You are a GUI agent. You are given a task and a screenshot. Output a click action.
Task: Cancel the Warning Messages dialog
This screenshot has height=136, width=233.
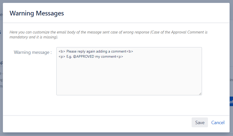point(218,123)
